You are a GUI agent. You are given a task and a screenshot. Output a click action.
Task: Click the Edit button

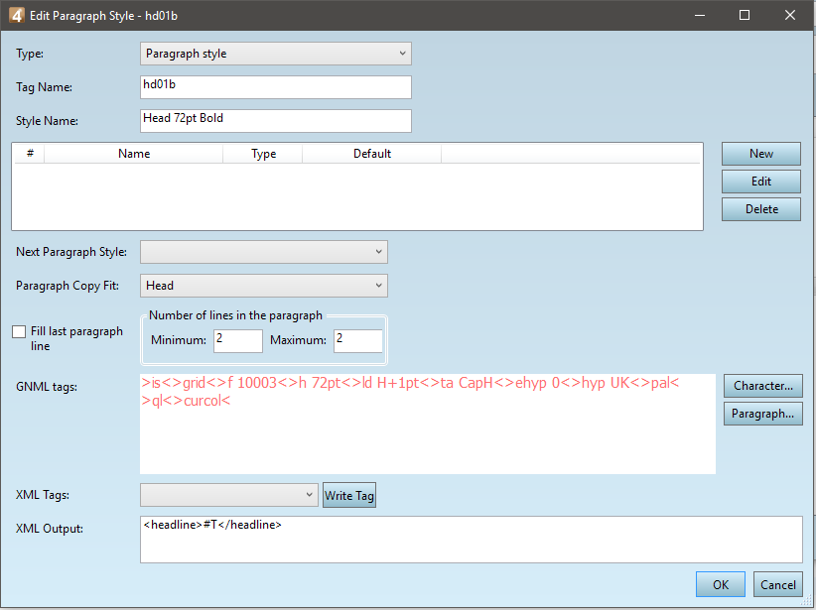(760, 182)
